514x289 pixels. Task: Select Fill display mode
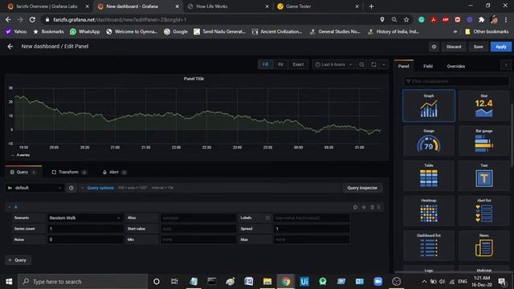[265, 64]
